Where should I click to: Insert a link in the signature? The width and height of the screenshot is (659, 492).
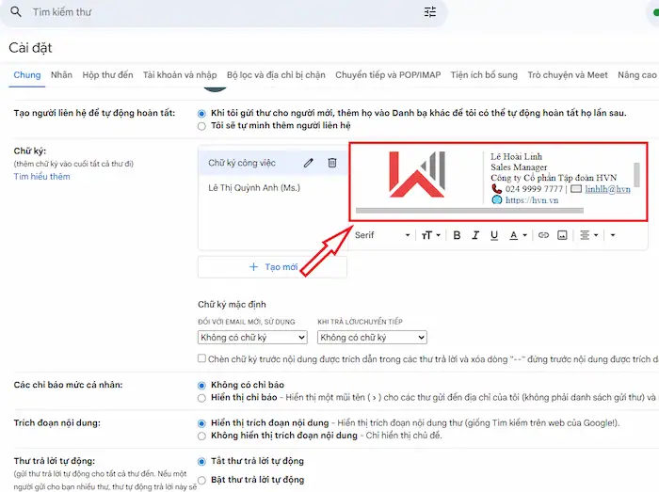[x=543, y=235]
